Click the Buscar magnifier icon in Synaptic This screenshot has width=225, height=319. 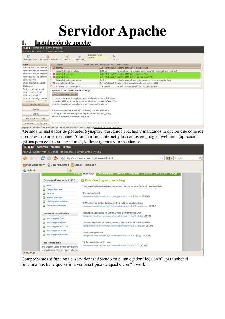(115, 56)
